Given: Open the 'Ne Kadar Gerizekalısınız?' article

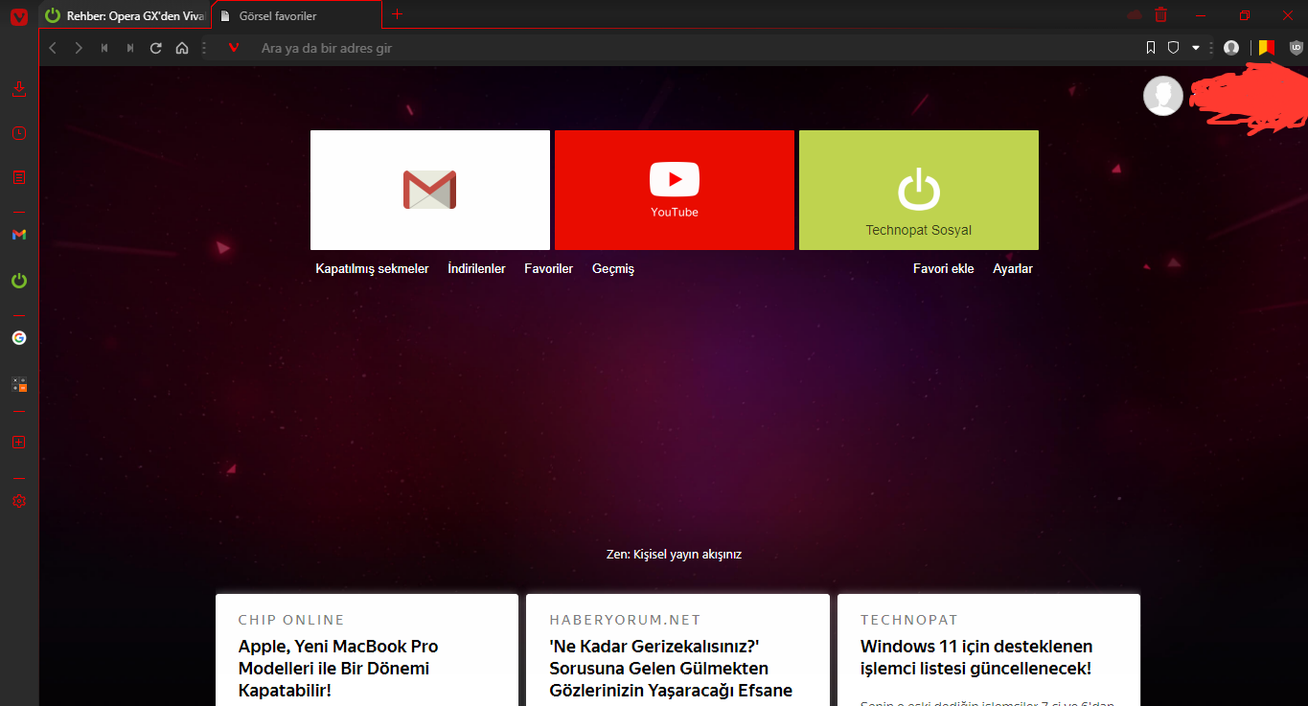Looking at the screenshot, I should tap(671, 669).
